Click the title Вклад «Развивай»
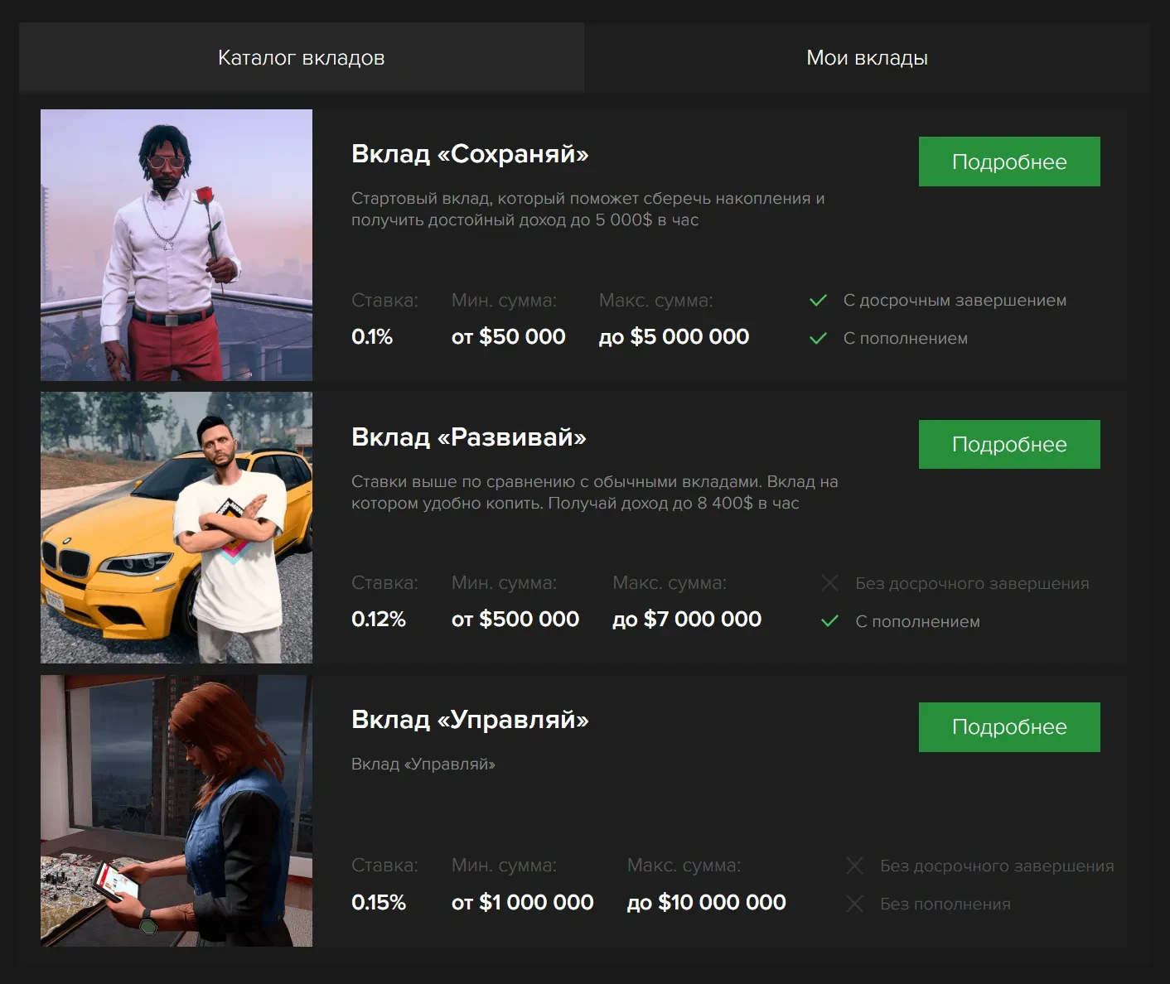The height and width of the screenshot is (984, 1170). pos(469,437)
